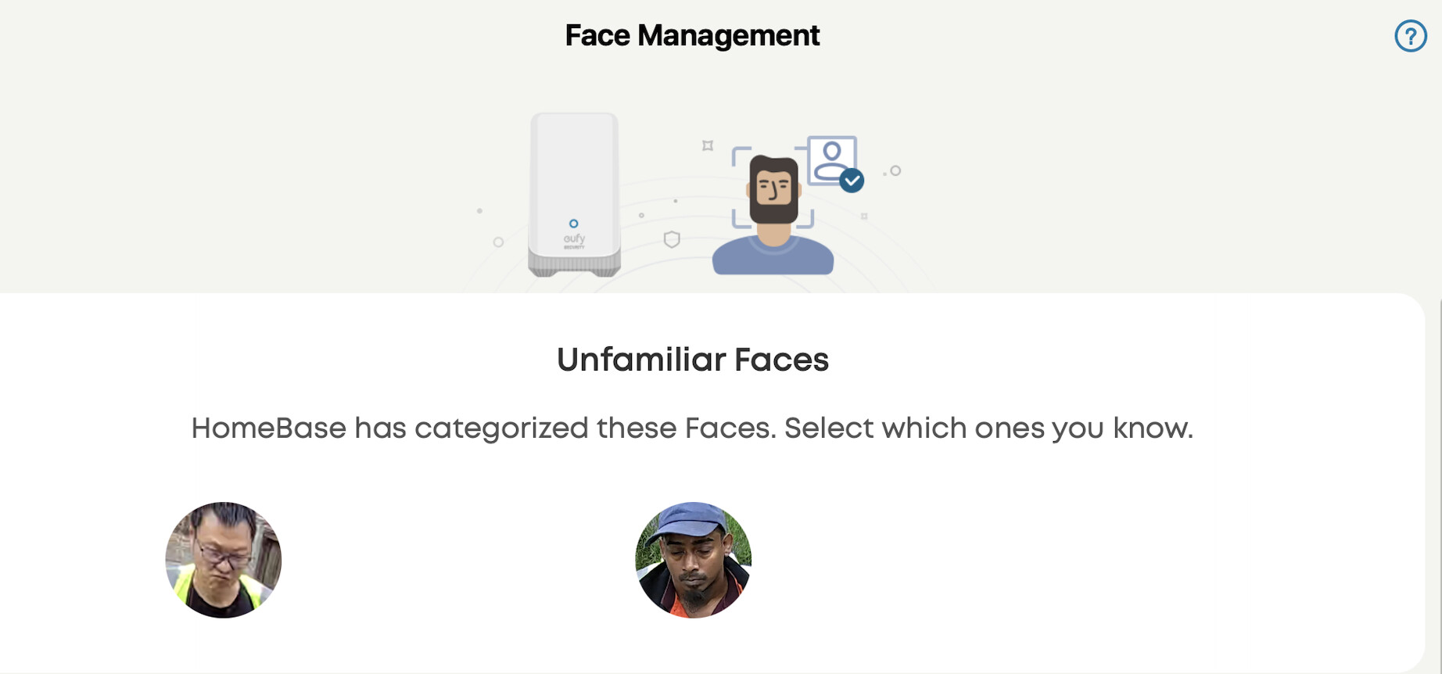Image resolution: width=1442 pixels, height=674 pixels.
Task: Select the face wearing a blue cap
Action: click(x=693, y=560)
